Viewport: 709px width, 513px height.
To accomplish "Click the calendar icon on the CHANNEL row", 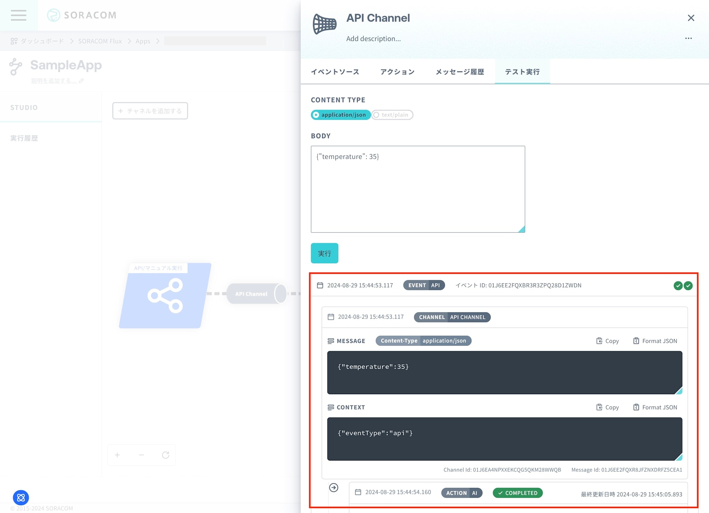I will click(331, 317).
